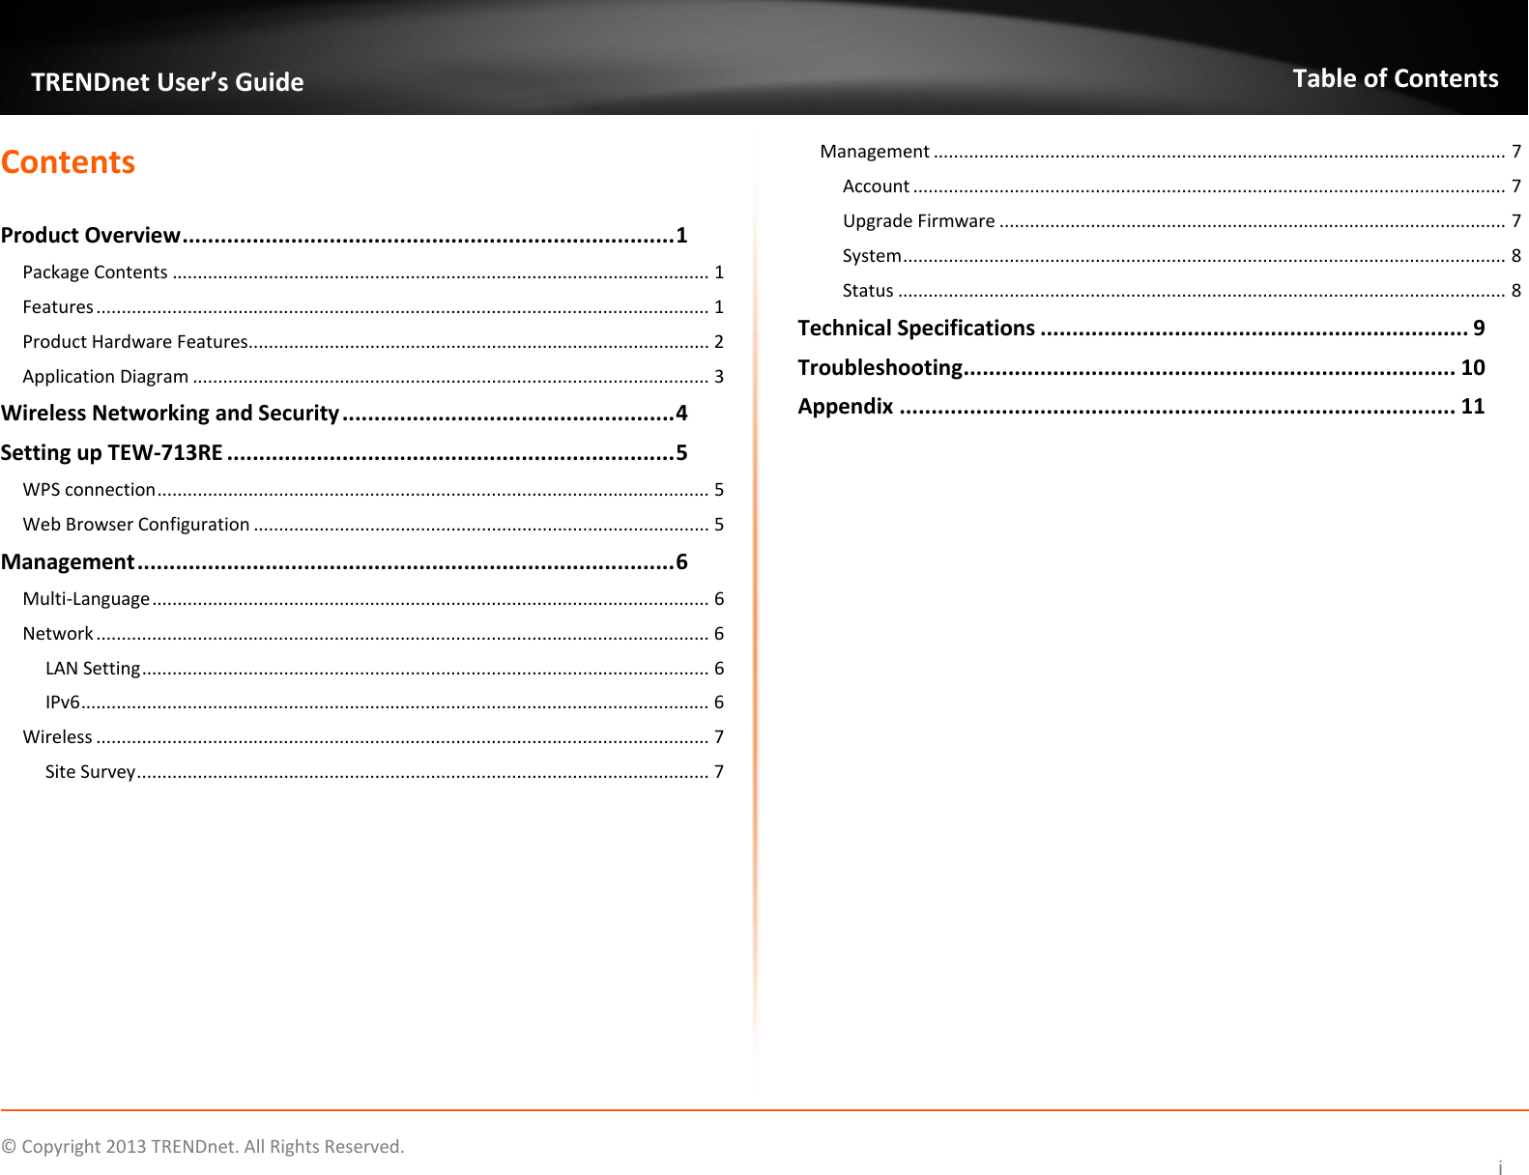Go to the bold Management page 6 heading
This screenshot has width=1529, height=1175.
coord(344,561)
